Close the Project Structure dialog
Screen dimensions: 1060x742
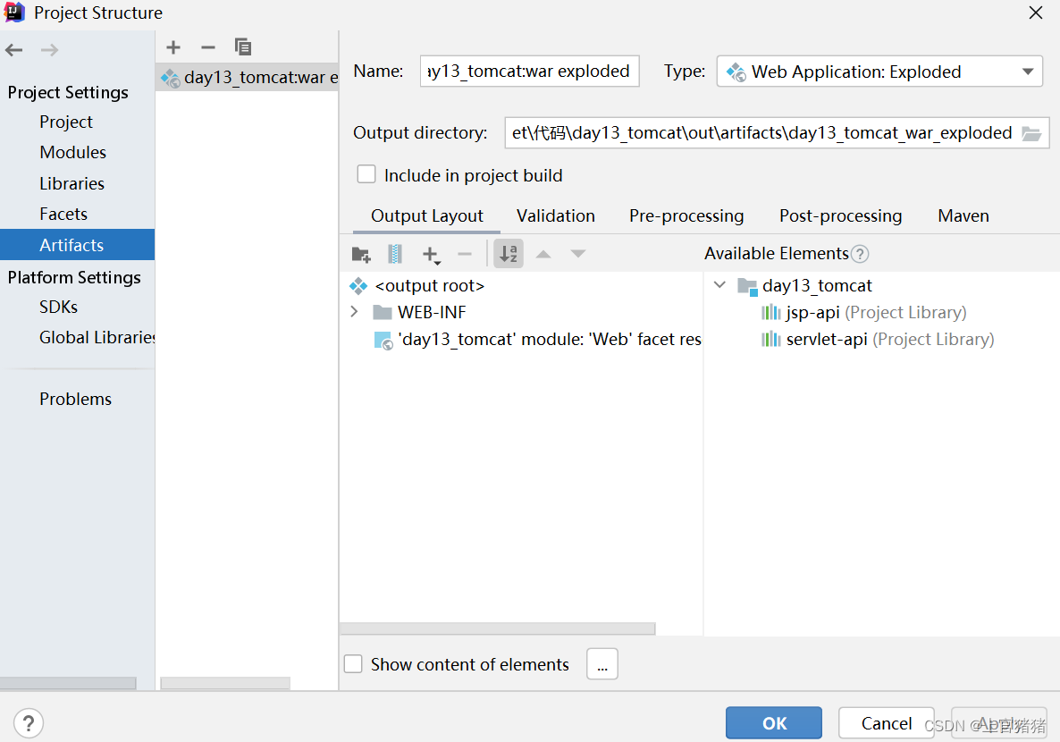[x=1036, y=13]
